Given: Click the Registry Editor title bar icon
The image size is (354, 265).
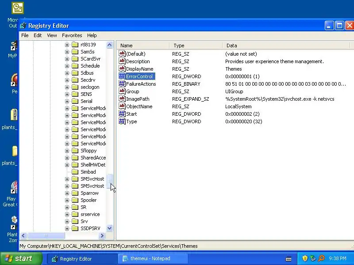Looking at the screenshot, I should 23,26.
